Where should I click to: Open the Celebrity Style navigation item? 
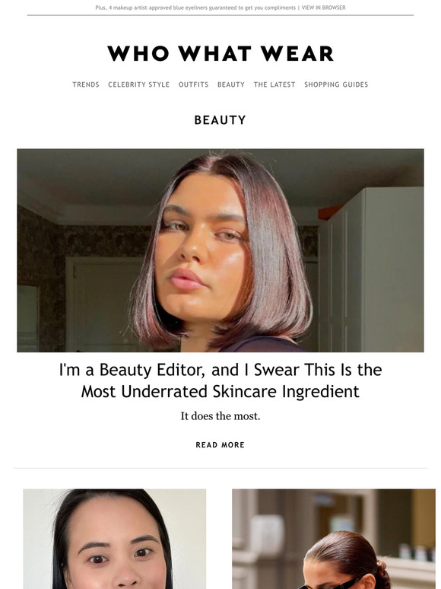(139, 84)
